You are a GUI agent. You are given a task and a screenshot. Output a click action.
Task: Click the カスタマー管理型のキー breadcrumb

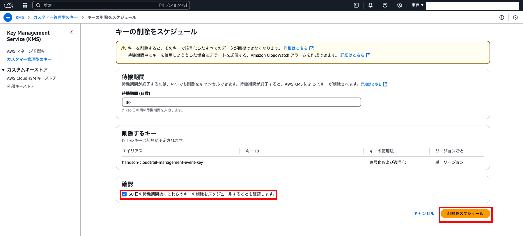pos(55,17)
